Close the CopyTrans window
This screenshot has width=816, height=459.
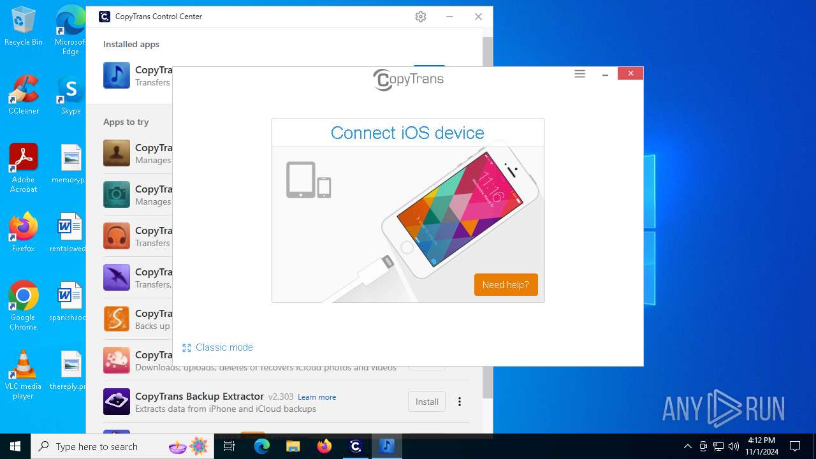pos(630,73)
